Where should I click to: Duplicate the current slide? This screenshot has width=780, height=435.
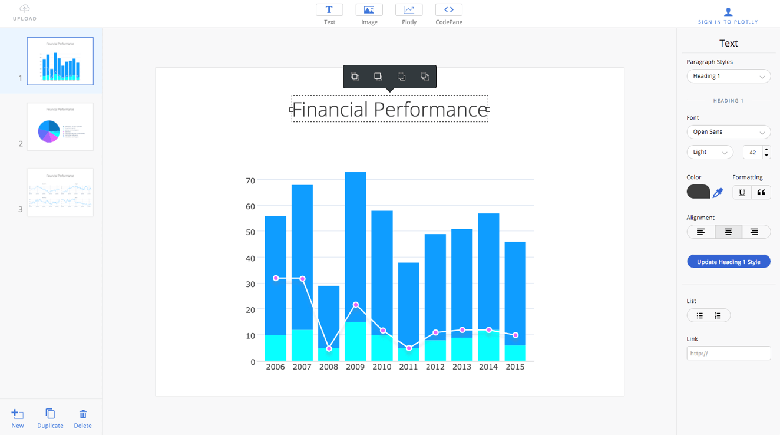tap(50, 418)
